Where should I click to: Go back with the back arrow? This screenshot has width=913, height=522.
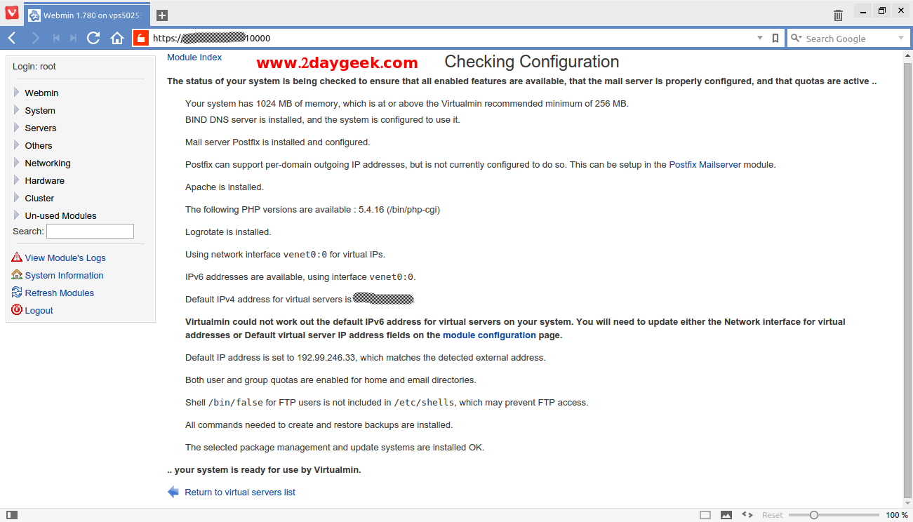pos(13,38)
